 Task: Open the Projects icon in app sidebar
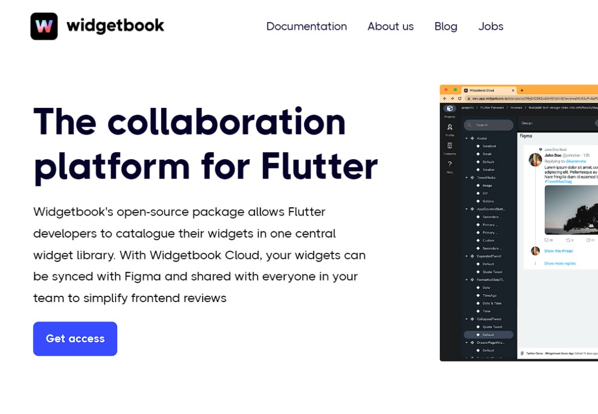coord(450,109)
